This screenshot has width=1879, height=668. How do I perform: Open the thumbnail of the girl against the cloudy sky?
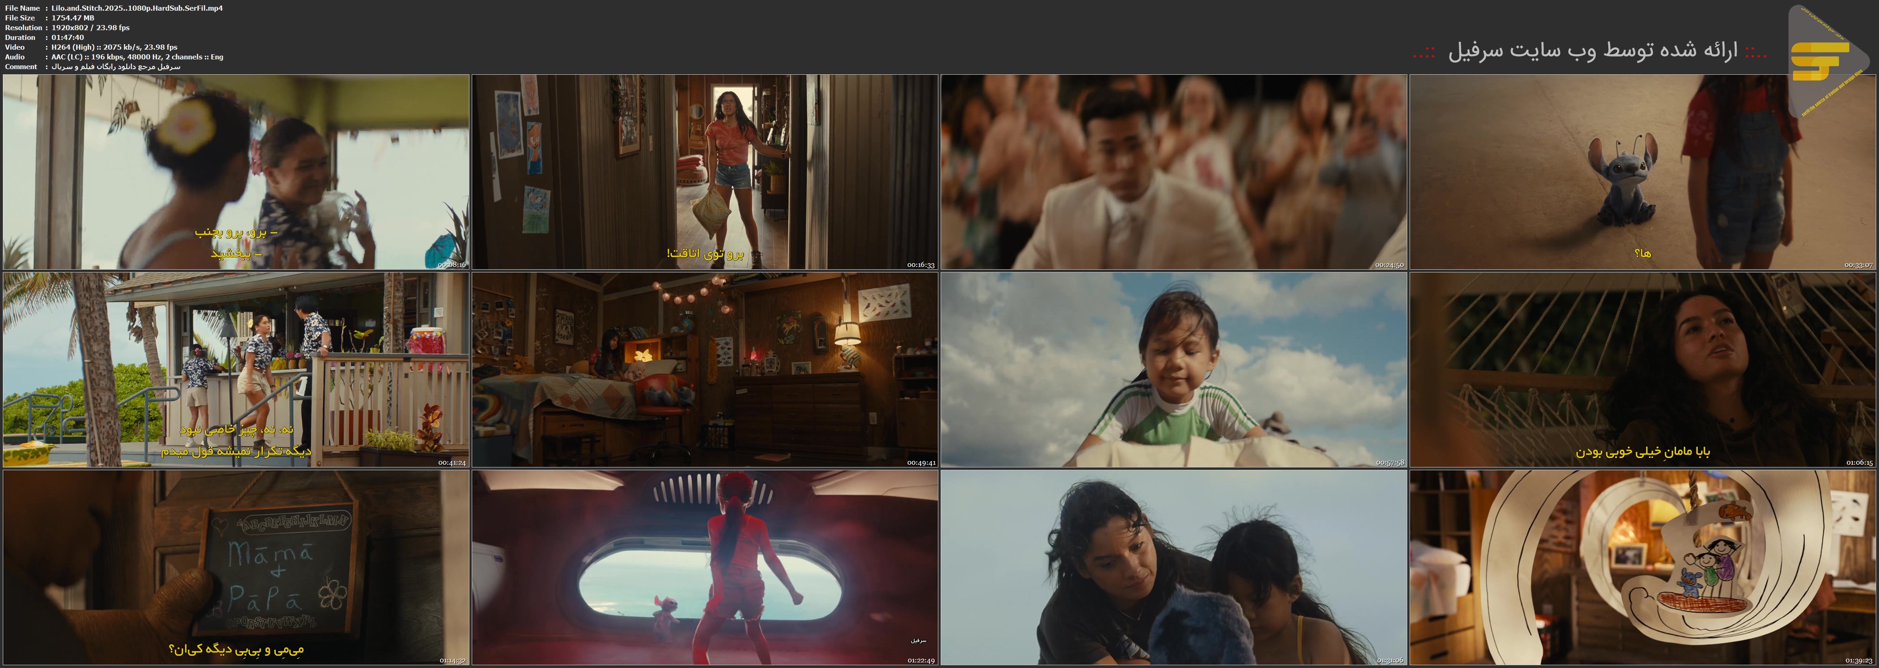[1173, 370]
